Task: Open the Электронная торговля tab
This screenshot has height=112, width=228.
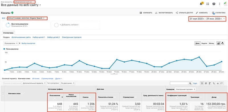Action: click(72, 37)
